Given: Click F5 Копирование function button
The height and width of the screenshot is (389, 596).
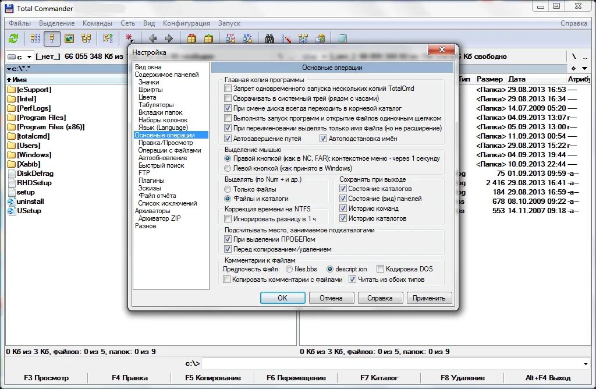Looking at the screenshot, I should pos(213,377).
